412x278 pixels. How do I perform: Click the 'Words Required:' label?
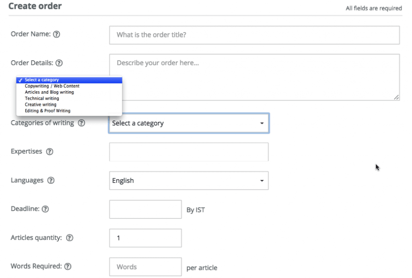tap(36, 266)
